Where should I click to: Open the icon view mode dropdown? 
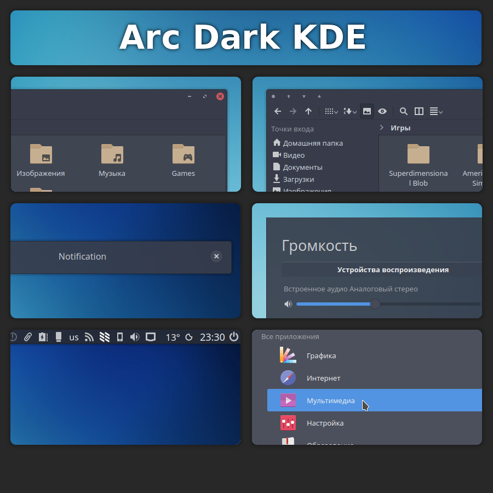point(331,111)
